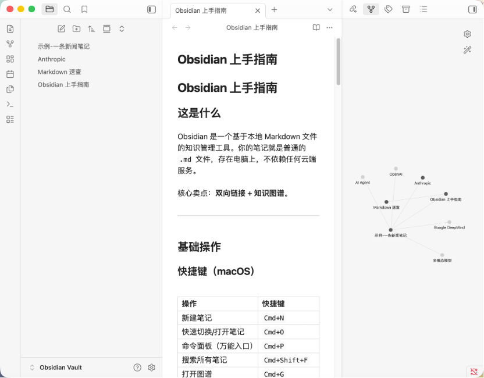Click the note vertical scrollbar
This screenshot has width=484, height=378.
(339, 62)
